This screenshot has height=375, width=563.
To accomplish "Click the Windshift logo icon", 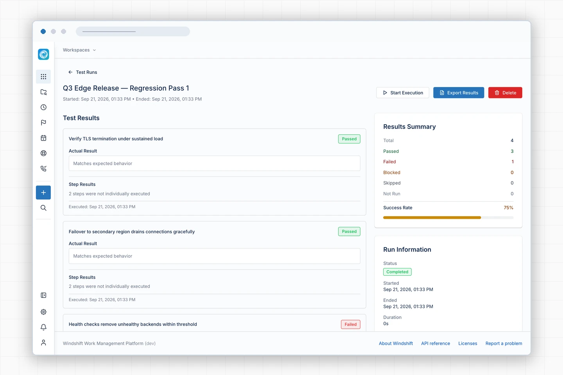I will click(x=43, y=54).
